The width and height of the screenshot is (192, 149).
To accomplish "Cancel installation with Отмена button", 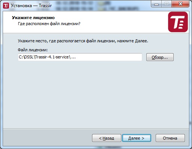I will pos(170,138).
